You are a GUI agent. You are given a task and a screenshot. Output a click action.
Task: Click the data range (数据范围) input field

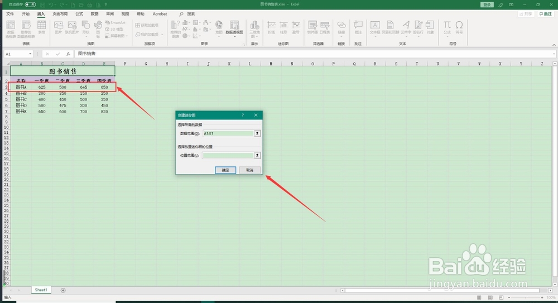228,133
